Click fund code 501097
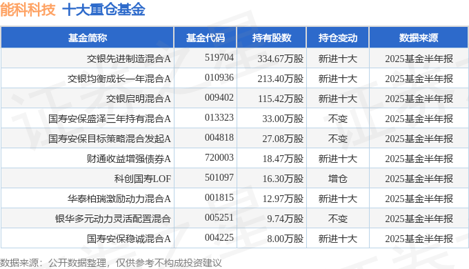The height and width of the screenshot is (269, 469). (x=219, y=178)
